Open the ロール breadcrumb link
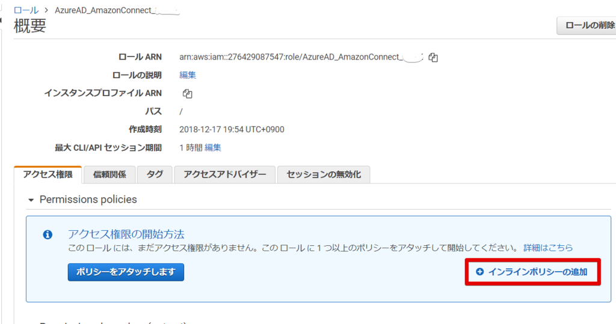The height and width of the screenshot is (324, 616). click(x=26, y=10)
